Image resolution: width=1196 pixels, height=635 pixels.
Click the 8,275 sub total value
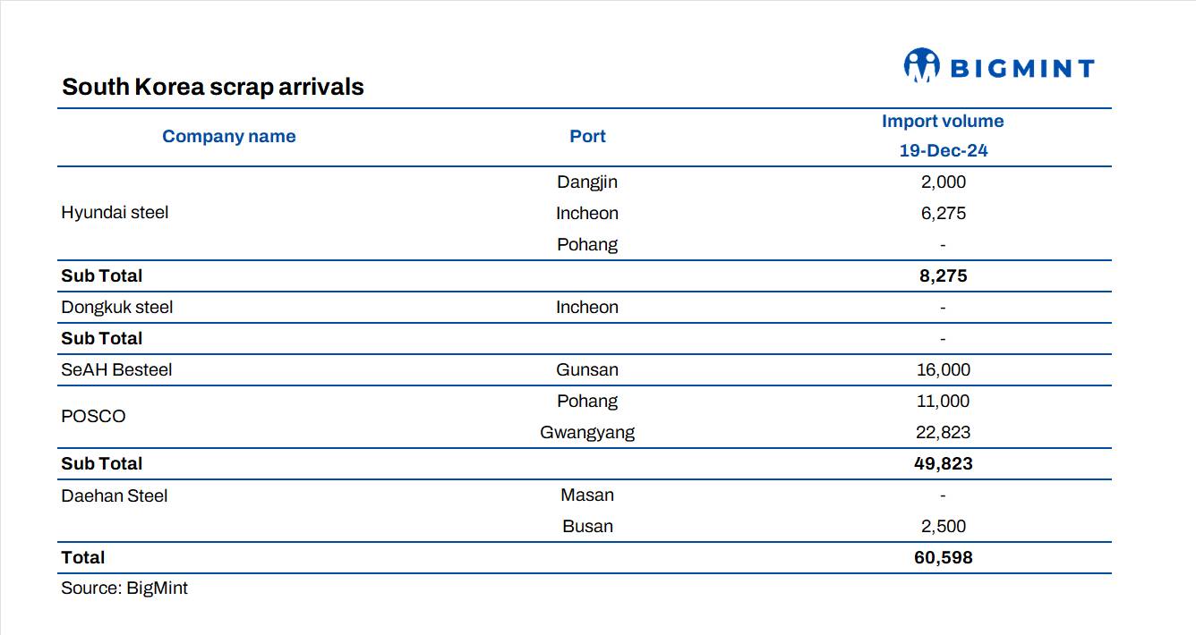coord(943,275)
